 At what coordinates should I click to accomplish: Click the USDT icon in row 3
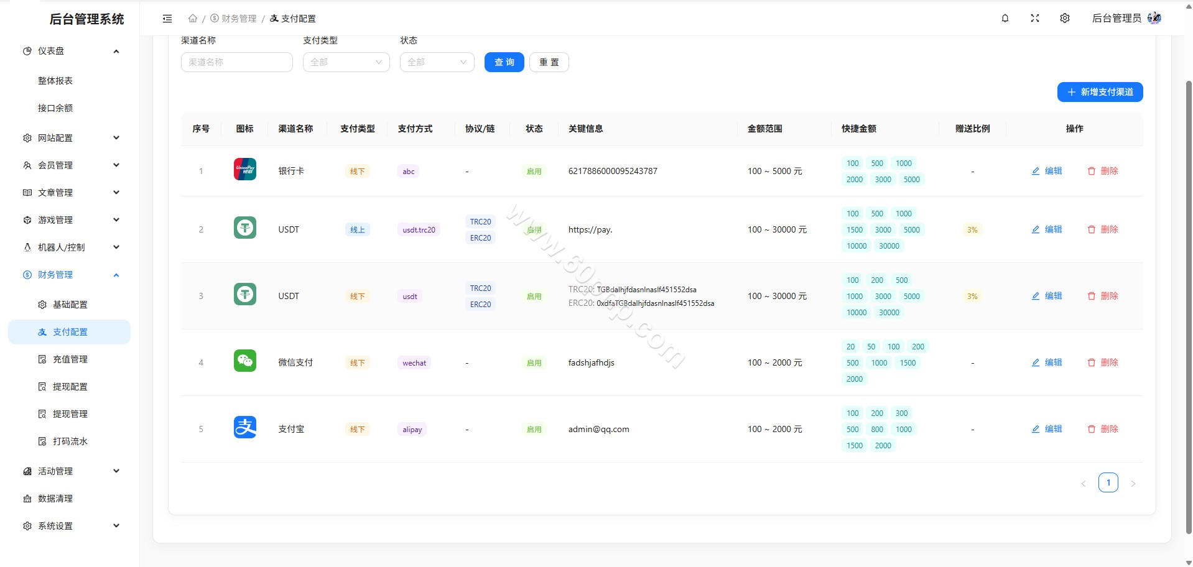(245, 294)
